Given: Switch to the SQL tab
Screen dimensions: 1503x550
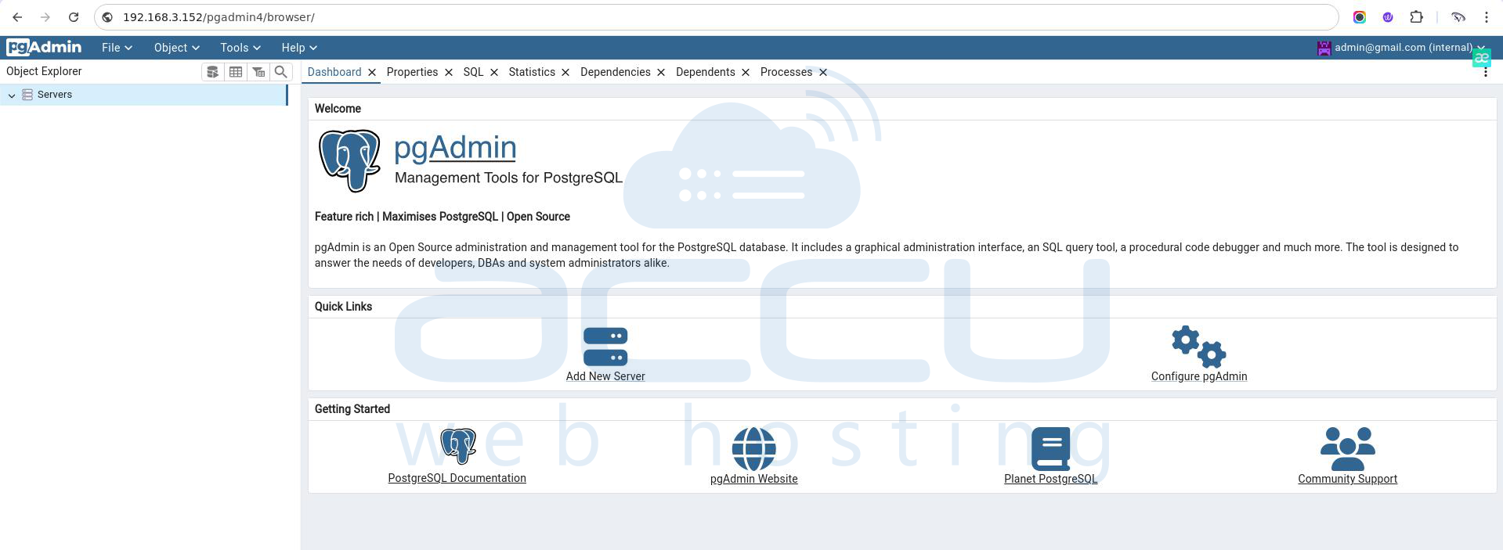Looking at the screenshot, I should [473, 72].
